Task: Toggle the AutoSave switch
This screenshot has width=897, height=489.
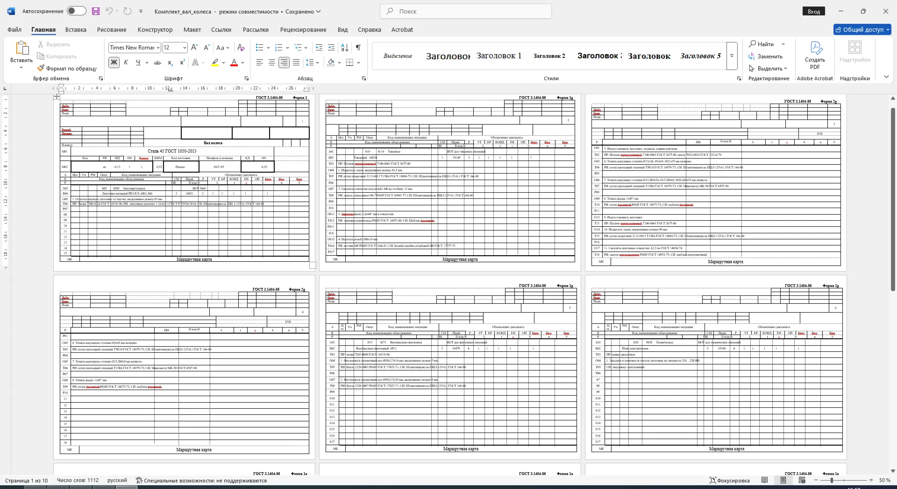Action: click(77, 11)
